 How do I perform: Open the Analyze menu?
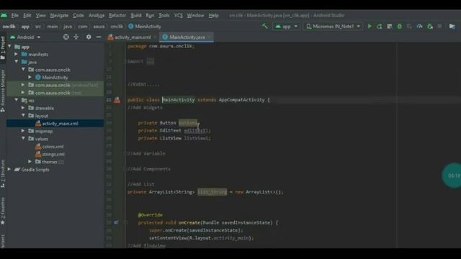tap(97, 15)
